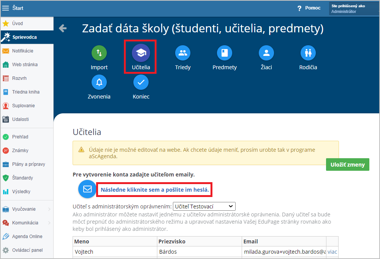380x259 pixels.
Task: Open the Import wizard step icon
Action: click(99, 53)
